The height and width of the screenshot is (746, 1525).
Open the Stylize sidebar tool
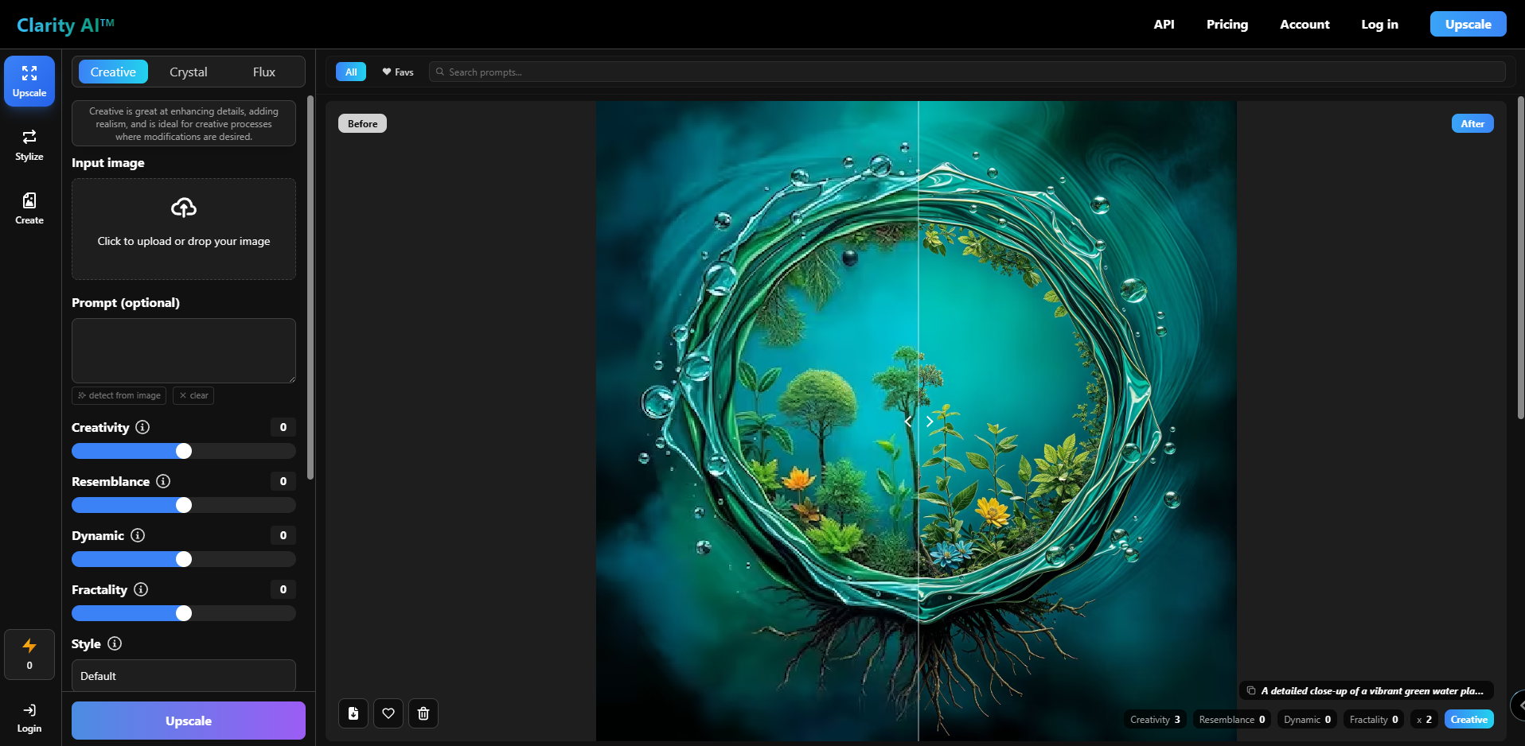pos(29,145)
